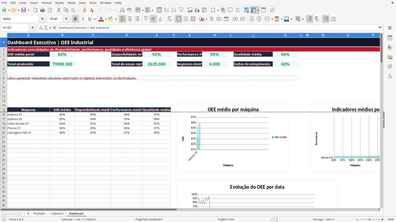Format cells as percent

click(212, 19)
